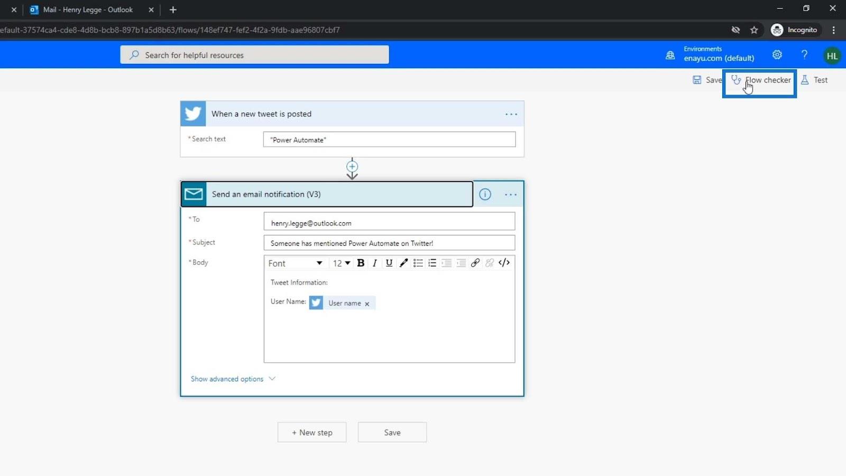
Task: Click the insert step plus icon
Action: 352,166
